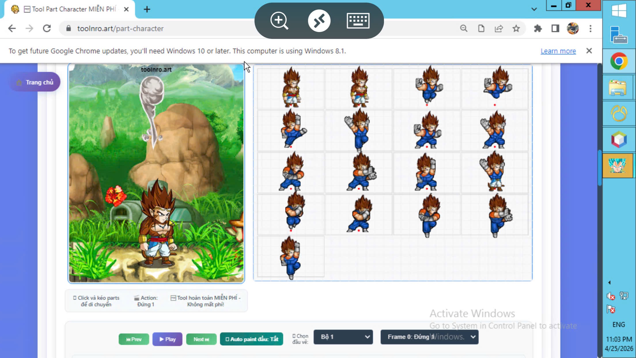Open Server Manager from the taskbar
This screenshot has height=358, width=636.
point(619,35)
